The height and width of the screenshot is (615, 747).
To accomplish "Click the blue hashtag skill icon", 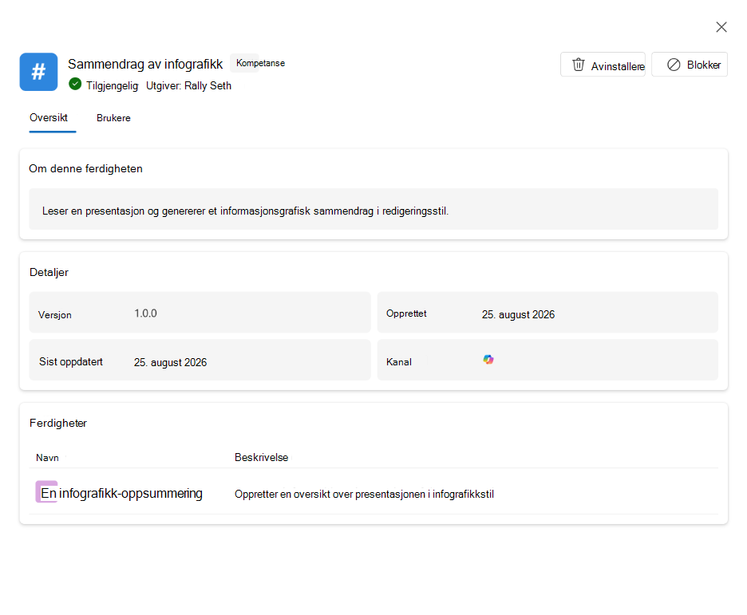I will [38, 72].
